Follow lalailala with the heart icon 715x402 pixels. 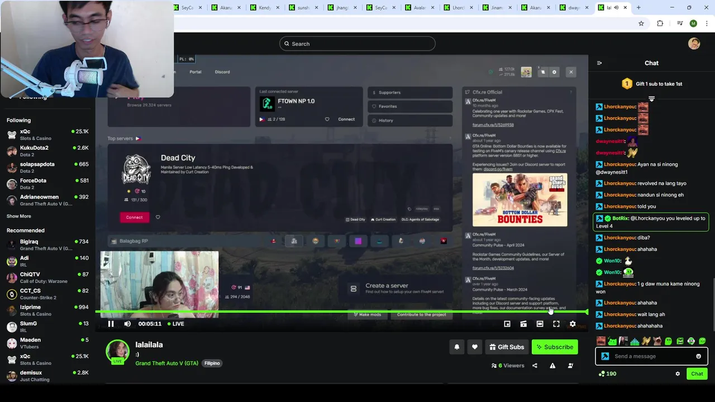(x=475, y=347)
